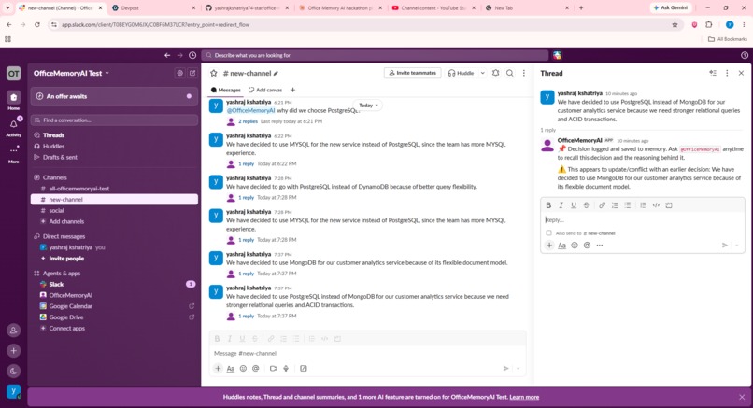
Task: Start a new message with compose icon
Action: (192, 73)
